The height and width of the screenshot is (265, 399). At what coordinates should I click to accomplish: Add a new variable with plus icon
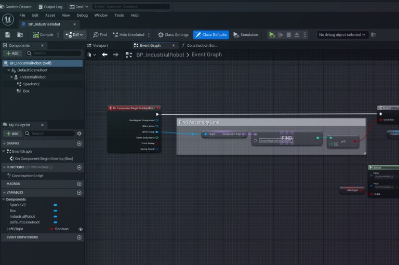pos(79,193)
